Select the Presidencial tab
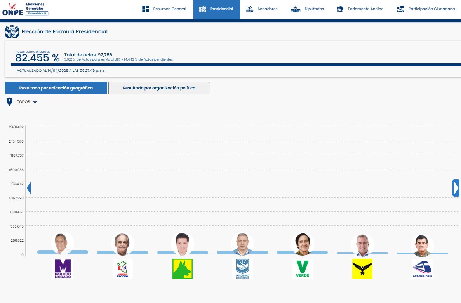Screen dimensions: 461x303 (x=217, y=9)
